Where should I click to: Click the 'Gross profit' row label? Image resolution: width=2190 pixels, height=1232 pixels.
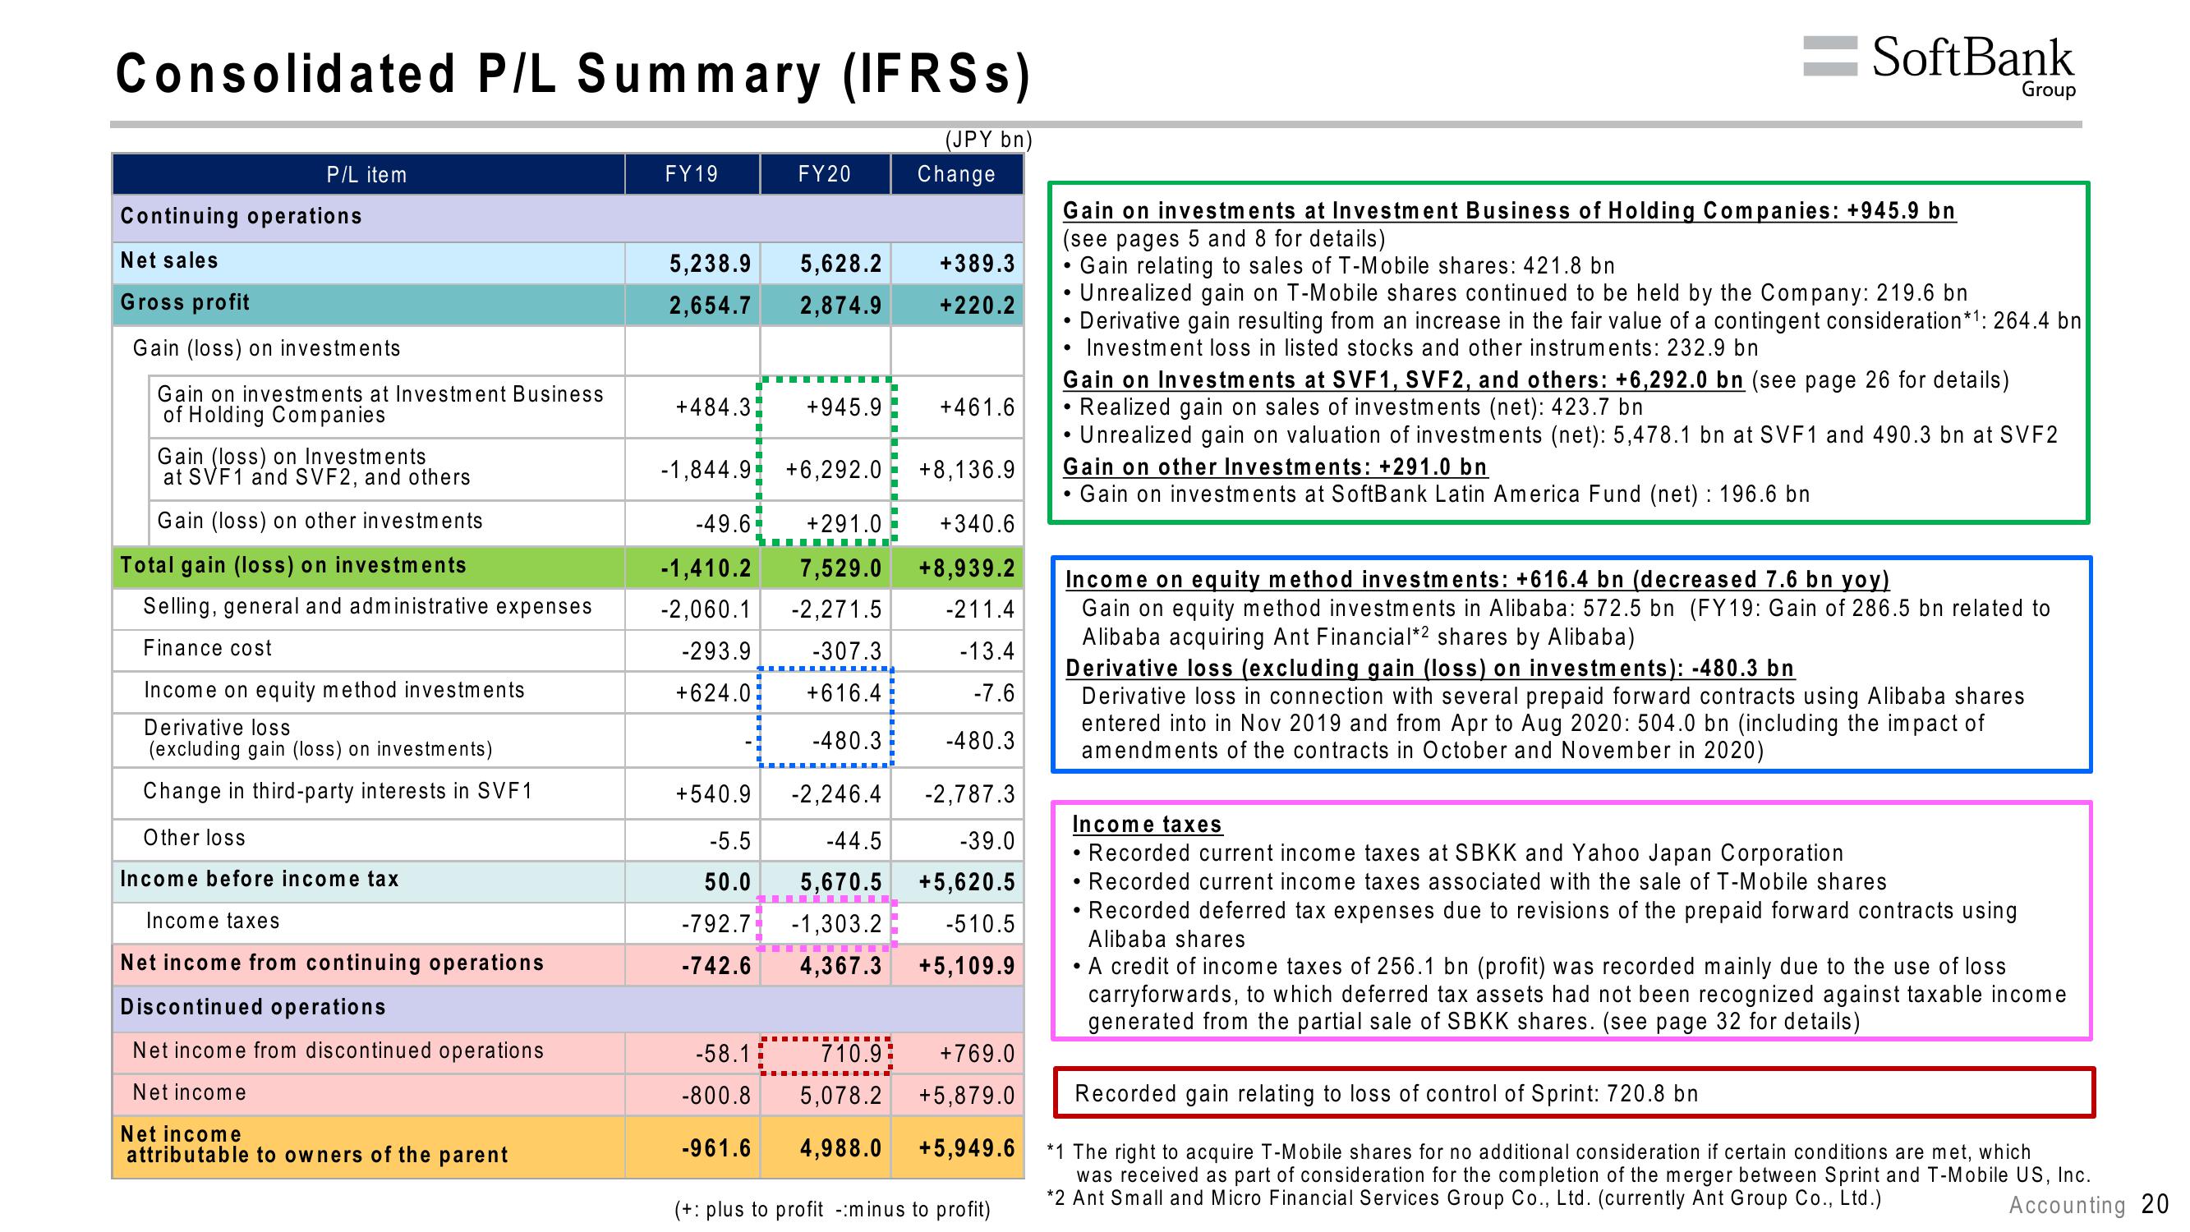(186, 303)
